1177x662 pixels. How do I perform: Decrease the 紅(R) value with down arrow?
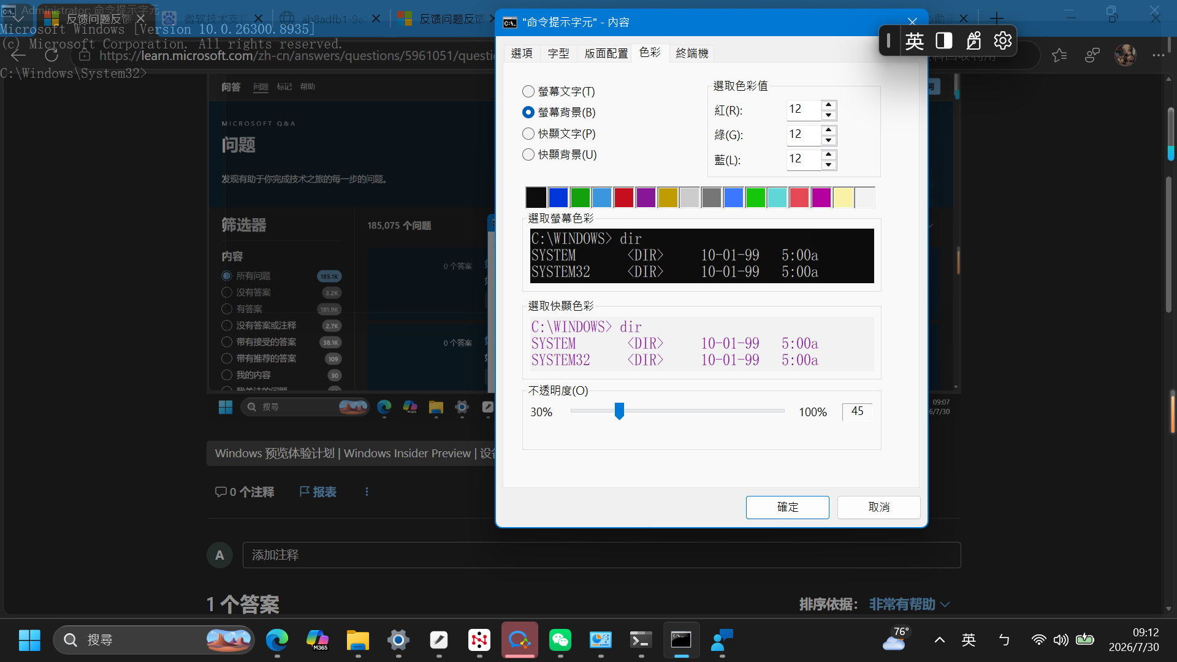tap(829, 115)
